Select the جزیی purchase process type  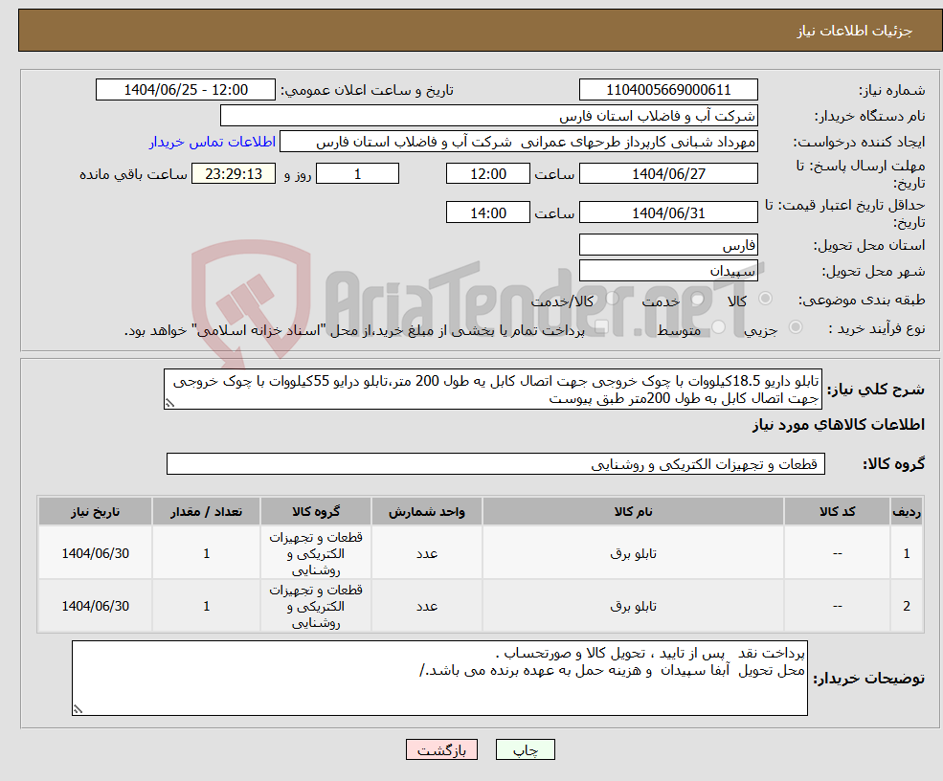point(797,326)
